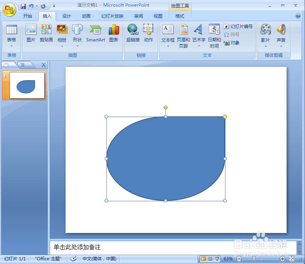Image resolution: width=305 pixels, height=264 pixels.
Task: Open PowerPoint help
Action: click(298, 16)
